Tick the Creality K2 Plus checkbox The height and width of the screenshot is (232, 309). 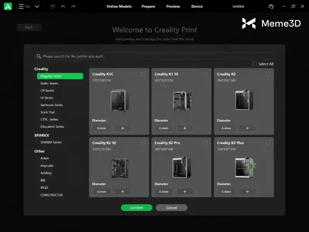(268, 143)
